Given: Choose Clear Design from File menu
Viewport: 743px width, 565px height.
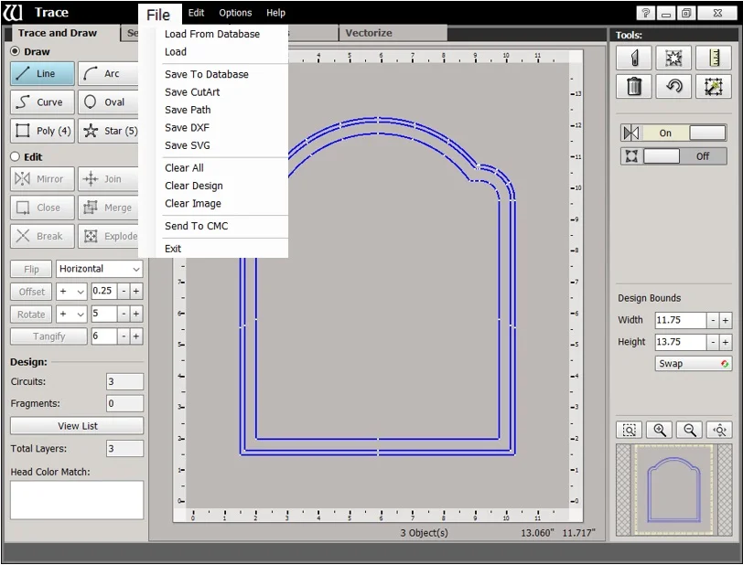Looking at the screenshot, I should [194, 187].
